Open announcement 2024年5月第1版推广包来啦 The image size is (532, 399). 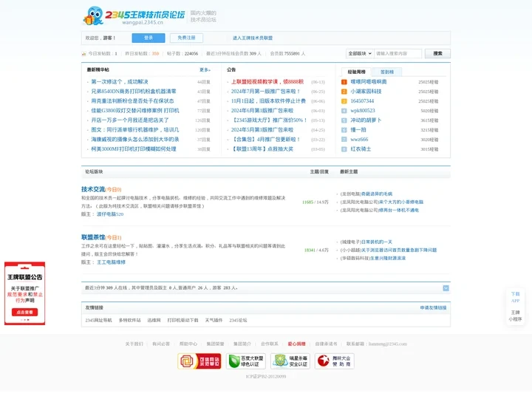pos(262,129)
